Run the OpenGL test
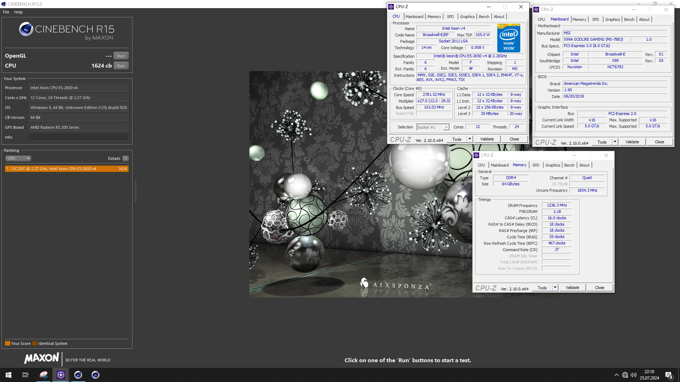 point(121,56)
